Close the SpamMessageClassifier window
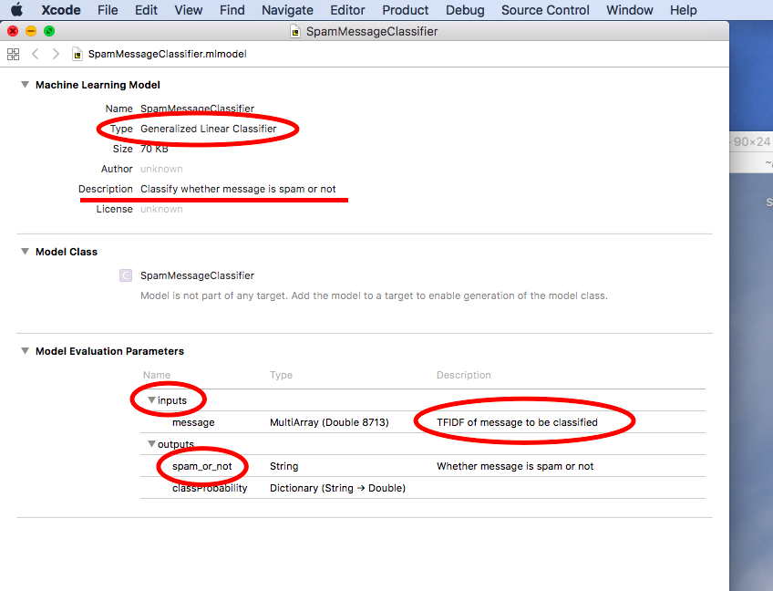773x591 pixels. point(13,32)
